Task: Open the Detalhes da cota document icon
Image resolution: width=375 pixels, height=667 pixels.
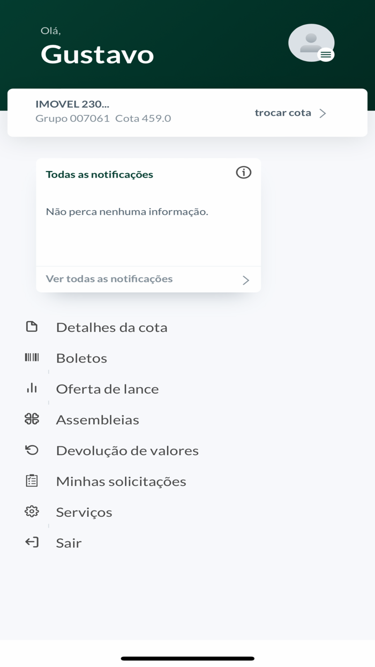Action: click(x=32, y=327)
